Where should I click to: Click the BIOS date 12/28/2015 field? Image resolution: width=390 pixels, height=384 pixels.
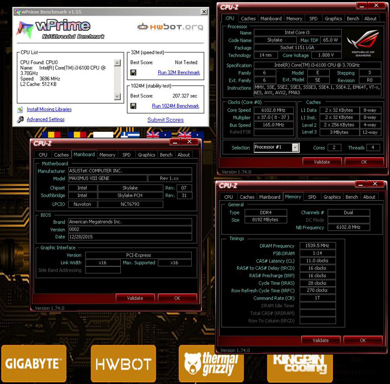[130, 237]
